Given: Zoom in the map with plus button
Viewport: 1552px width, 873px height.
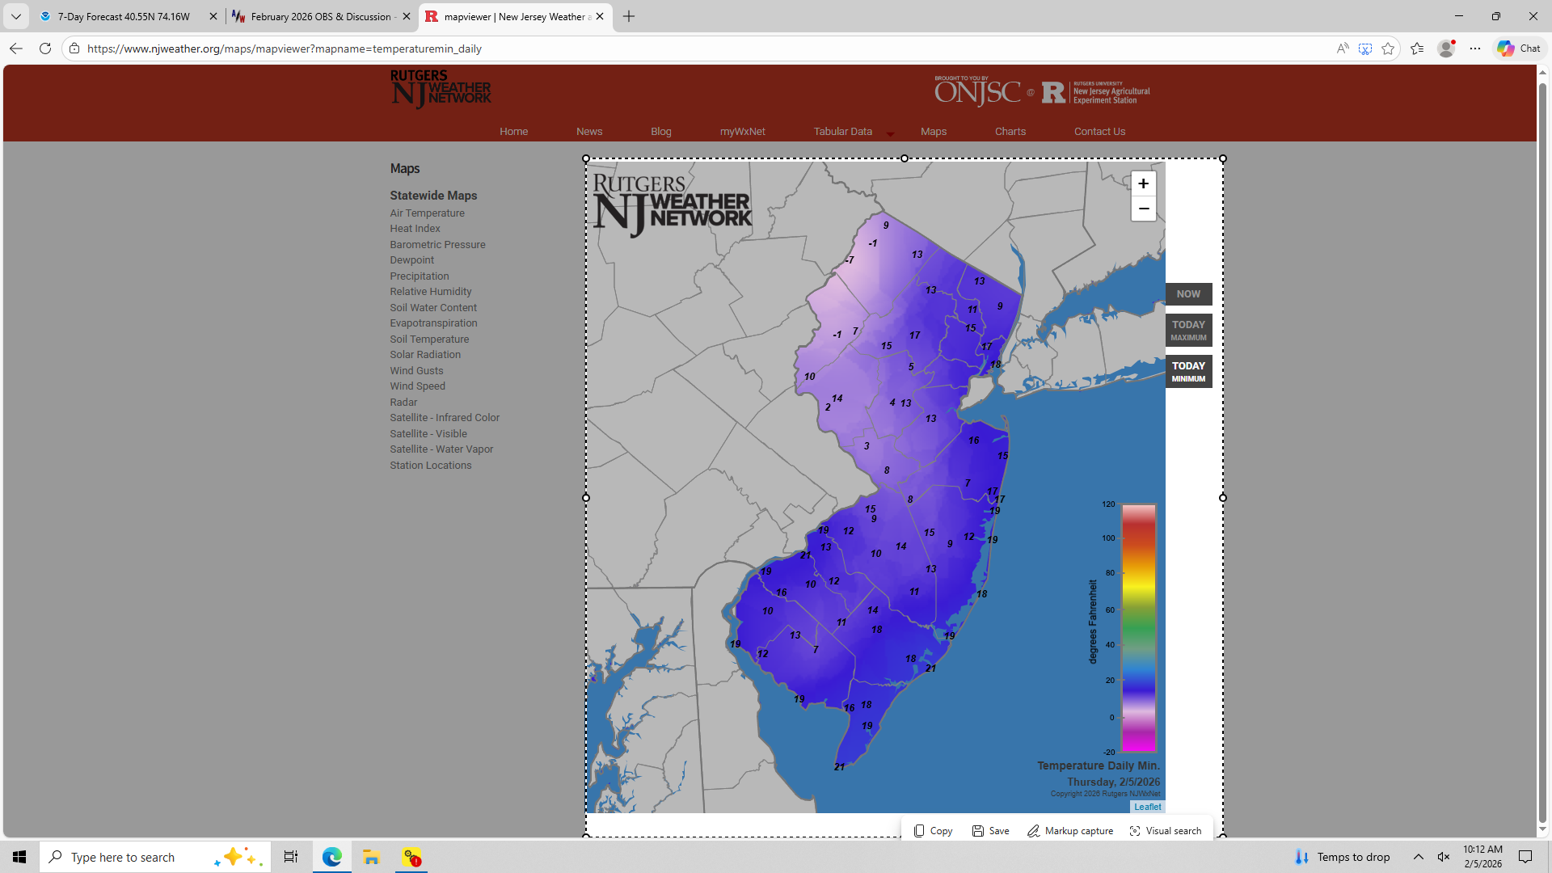Looking at the screenshot, I should (1143, 183).
